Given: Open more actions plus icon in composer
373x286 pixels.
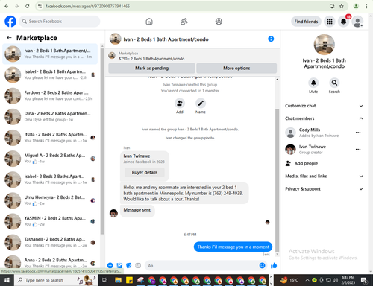Looking at the screenshot, I should (x=110, y=265).
